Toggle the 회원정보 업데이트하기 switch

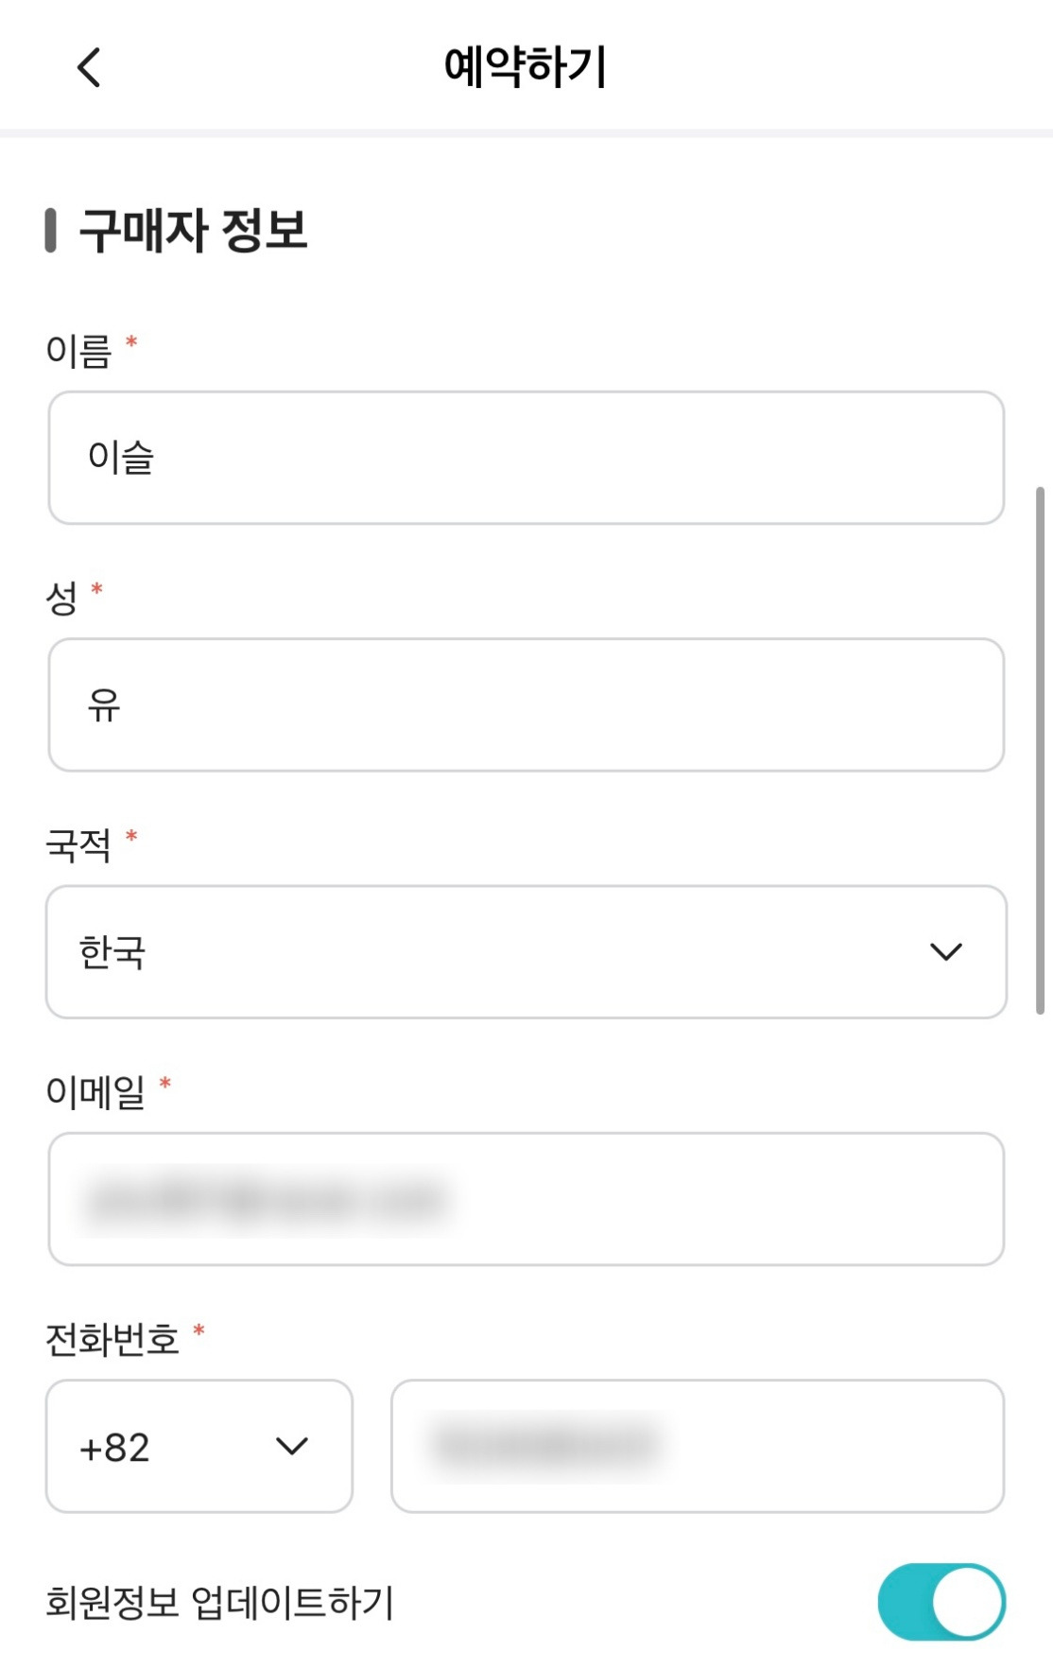941,1602
